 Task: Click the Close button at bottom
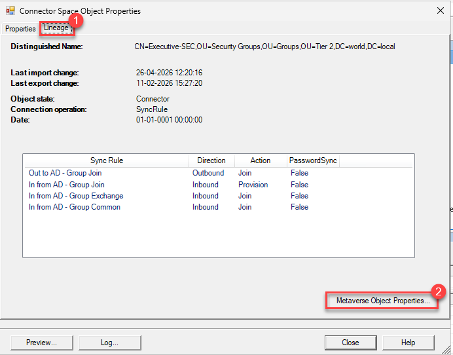(x=350, y=343)
